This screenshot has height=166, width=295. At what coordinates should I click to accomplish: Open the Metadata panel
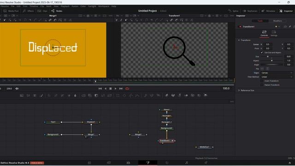(268, 11)
